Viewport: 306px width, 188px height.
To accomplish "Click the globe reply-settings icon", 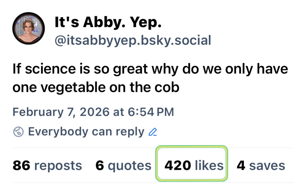I will tap(18, 132).
